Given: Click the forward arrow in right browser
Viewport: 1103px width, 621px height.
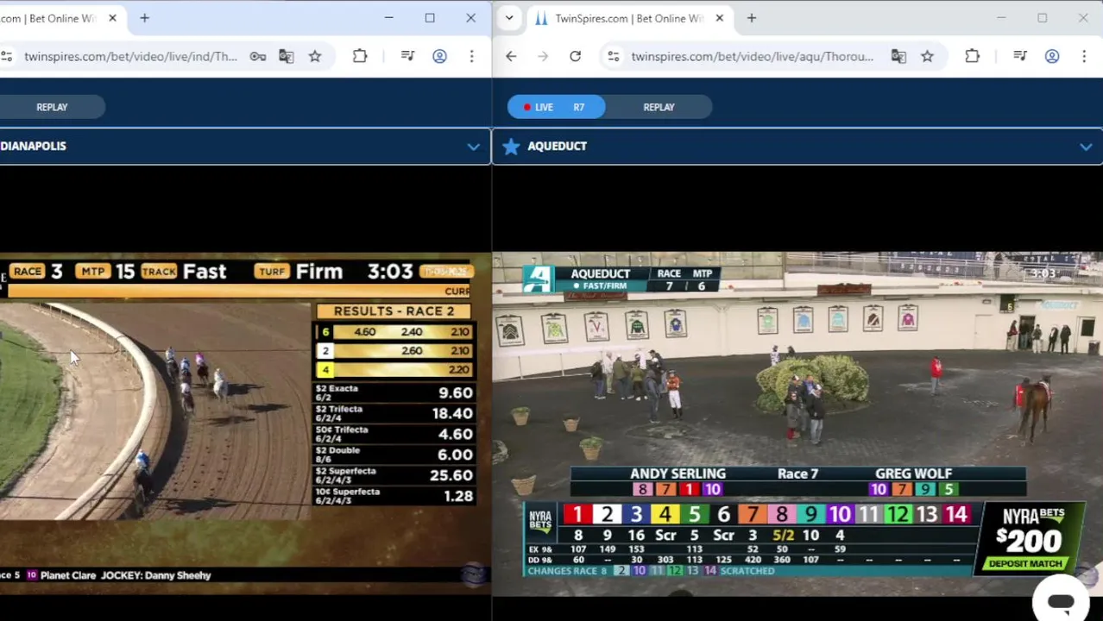Looking at the screenshot, I should point(543,57).
